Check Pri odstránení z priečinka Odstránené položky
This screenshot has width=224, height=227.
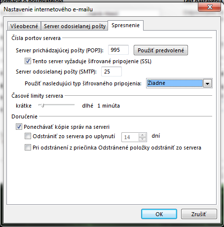click(x=28, y=148)
